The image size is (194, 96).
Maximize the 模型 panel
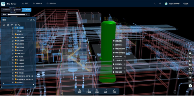[31, 20]
